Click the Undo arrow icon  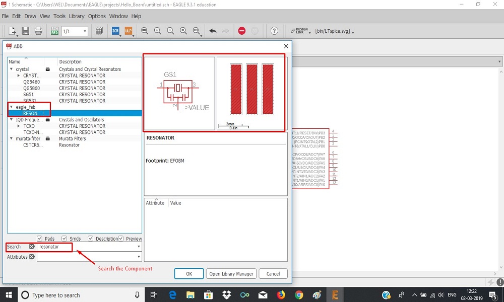tap(213, 31)
